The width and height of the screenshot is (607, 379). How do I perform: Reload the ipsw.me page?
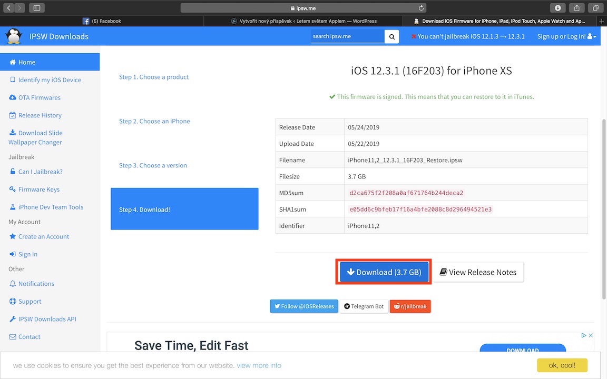(421, 8)
